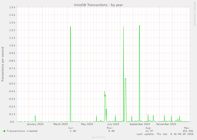Viewport: 197px width, 140px height.
Task: Click the July 2025 axis label
Action: pos(113,124)
